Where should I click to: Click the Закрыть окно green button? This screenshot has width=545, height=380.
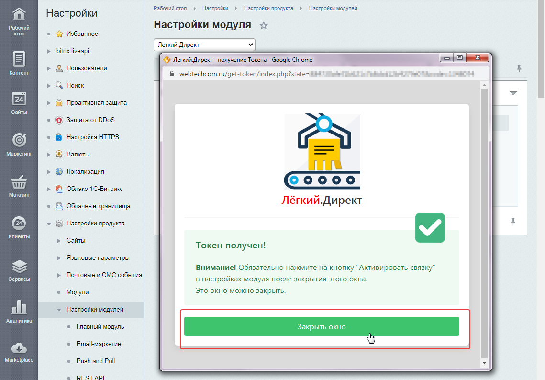tap(322, 326)
